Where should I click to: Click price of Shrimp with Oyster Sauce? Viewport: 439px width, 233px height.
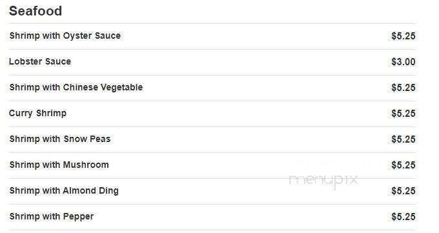point(403,36)
